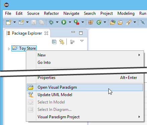The width and height of the screenshot is (147, 125).
Task: Expand the Toy Store project node
Action: point(9,49)
